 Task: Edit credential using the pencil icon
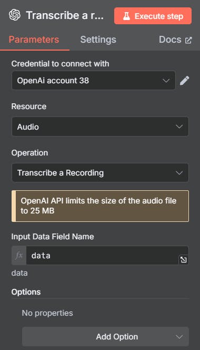pos(184,80)
